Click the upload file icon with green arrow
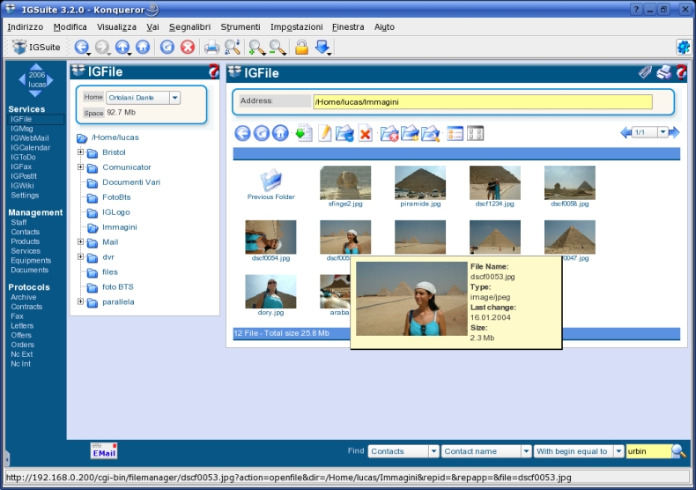696x490 pixels. 304,133
